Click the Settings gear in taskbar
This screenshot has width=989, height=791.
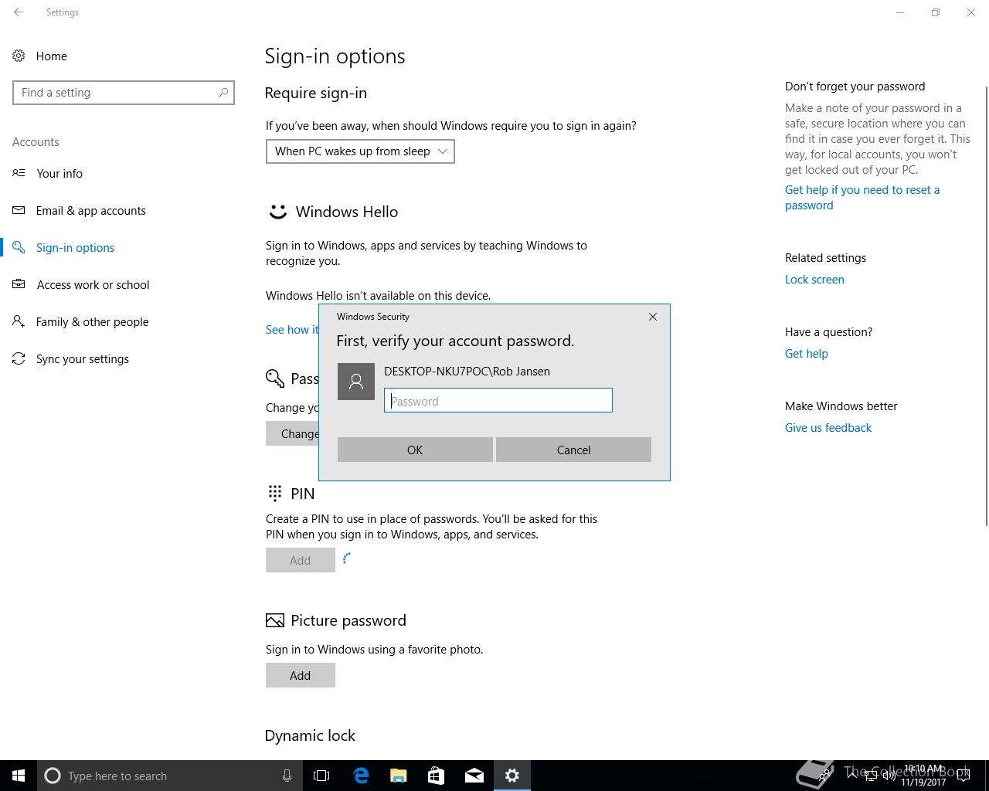pos(512,776)
